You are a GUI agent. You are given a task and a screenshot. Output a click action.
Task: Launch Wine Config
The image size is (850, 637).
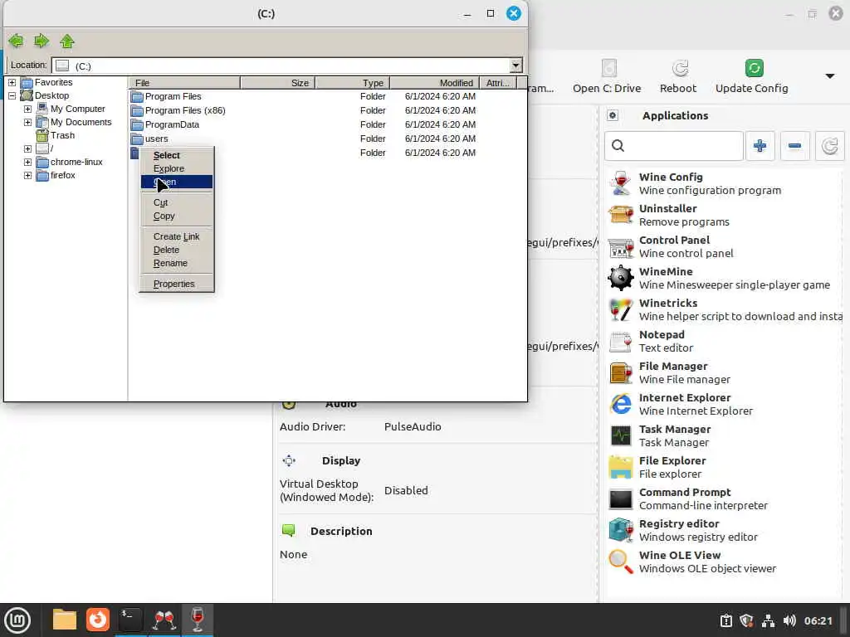pyautogui.click(x=724, y=183)
